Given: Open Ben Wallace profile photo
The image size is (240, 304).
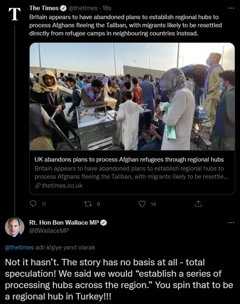Looking at the screenshot, I should (15, 227).
